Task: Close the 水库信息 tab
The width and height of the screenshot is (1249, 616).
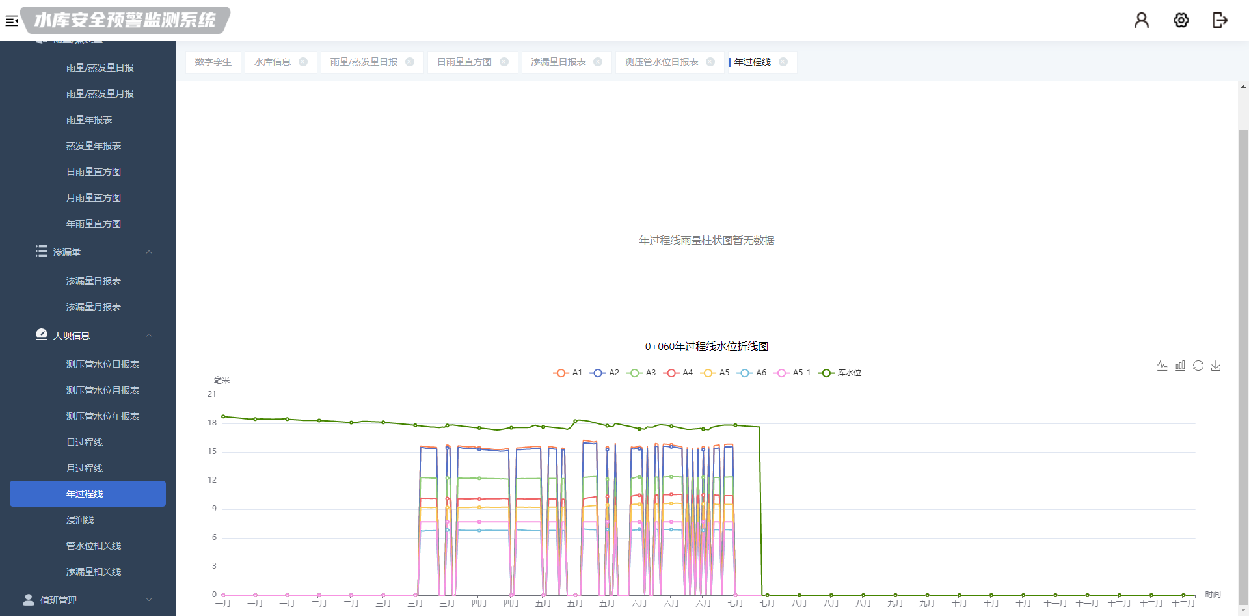Action: click(303, 62)
